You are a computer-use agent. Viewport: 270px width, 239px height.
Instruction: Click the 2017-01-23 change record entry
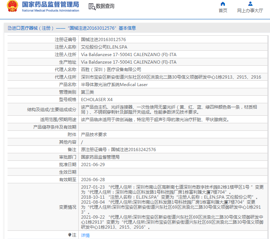pos(172,190)
